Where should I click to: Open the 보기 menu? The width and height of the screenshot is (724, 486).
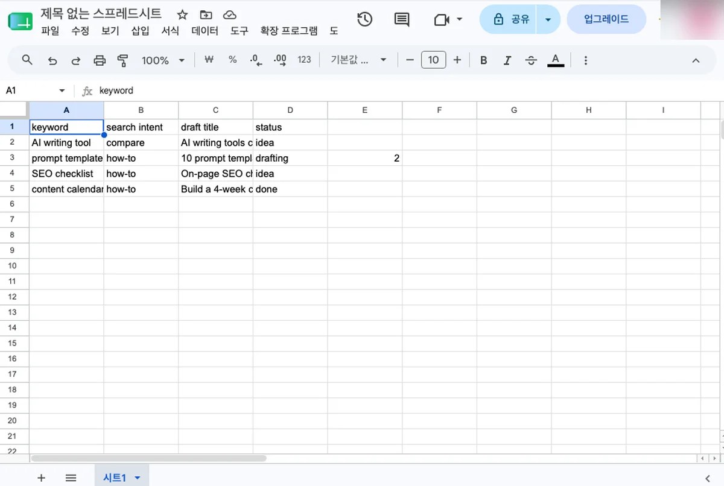(x=110, y=31)
